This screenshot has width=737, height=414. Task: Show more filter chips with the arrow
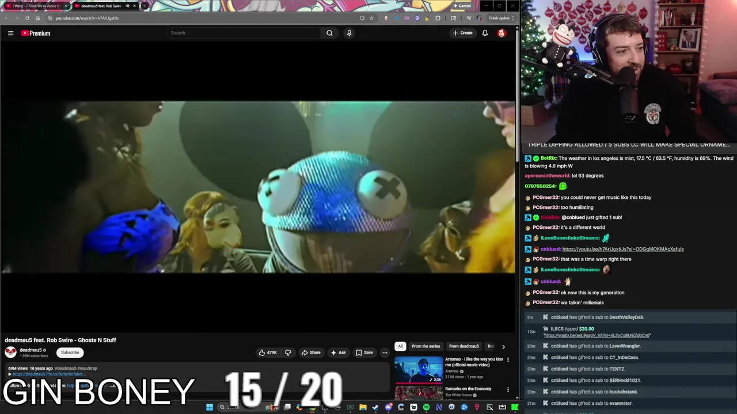(503, 347)
